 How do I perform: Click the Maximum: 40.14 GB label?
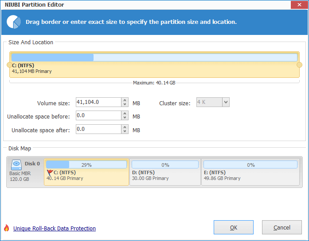(154, 83)
